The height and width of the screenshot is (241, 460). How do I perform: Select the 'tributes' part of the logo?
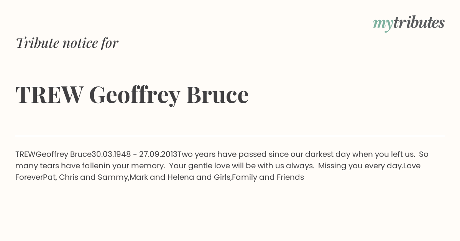click(x=419, y=23)
